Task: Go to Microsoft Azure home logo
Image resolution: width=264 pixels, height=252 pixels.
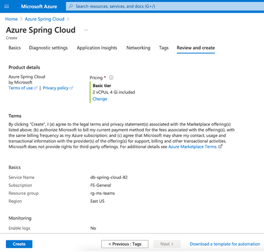Action: (x=39, y=7)
